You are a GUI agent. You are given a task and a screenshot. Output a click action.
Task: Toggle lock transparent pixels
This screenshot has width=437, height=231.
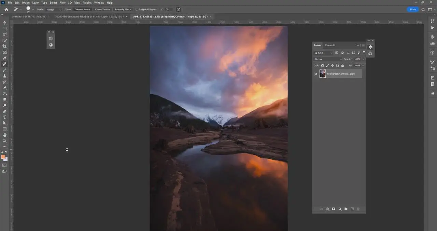click(322, 65)
